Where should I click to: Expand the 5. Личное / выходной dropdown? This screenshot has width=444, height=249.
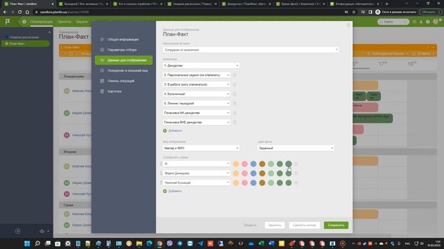click(x=196, y=103)
